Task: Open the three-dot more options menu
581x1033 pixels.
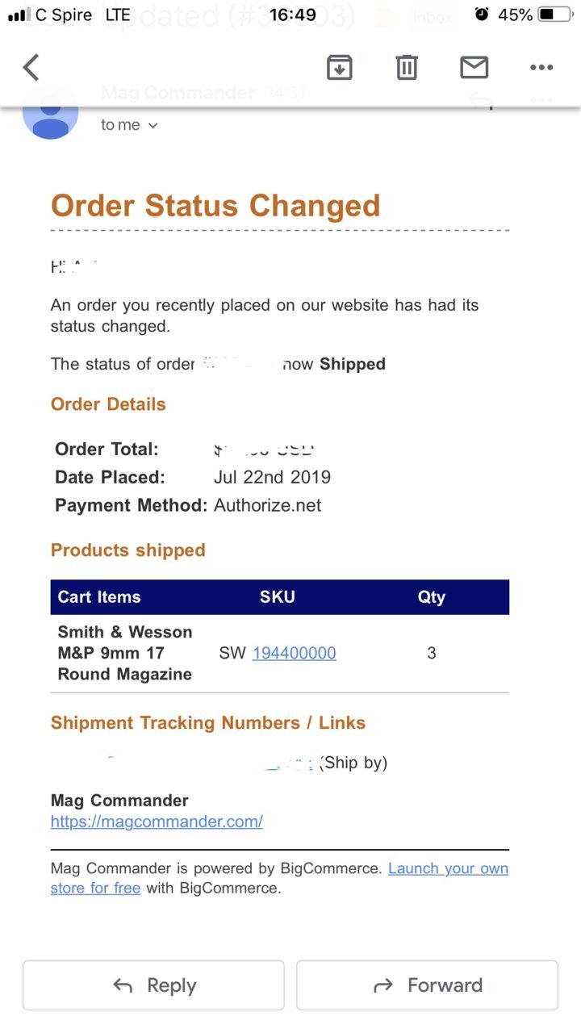Action: (541, 68)
